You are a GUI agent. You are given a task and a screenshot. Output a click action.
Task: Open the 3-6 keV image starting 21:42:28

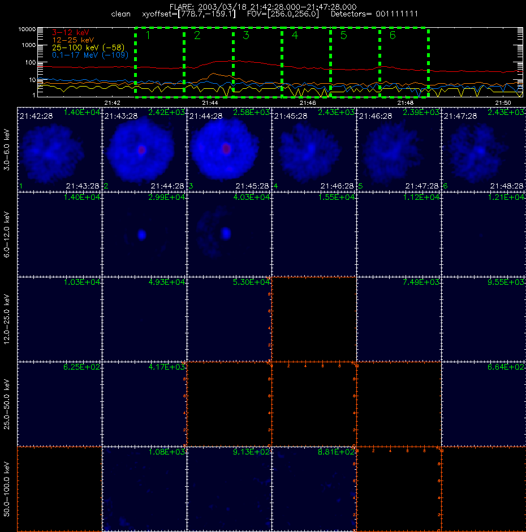point(59,149)
